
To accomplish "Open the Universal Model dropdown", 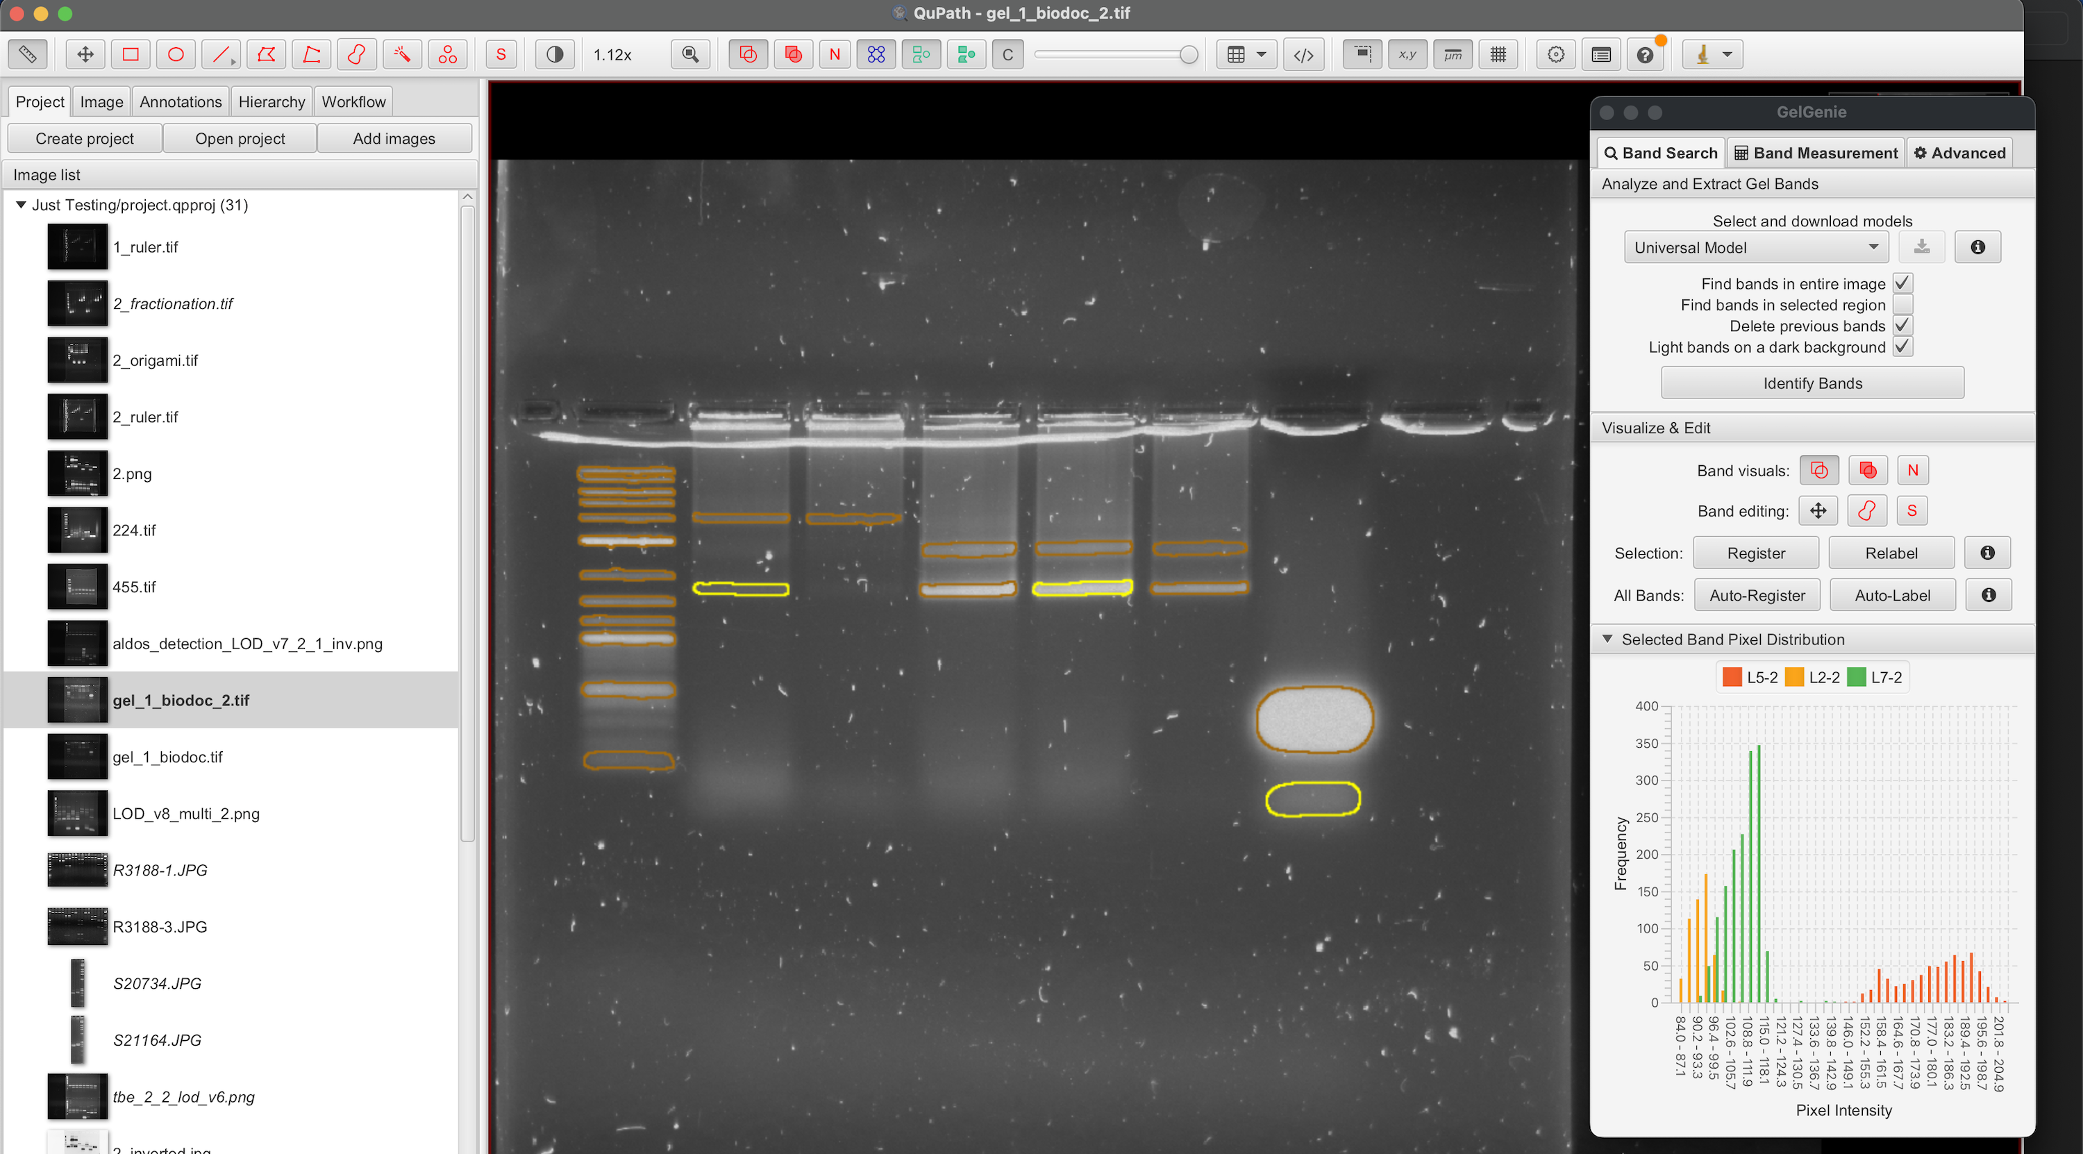I will coord(1757,247).
